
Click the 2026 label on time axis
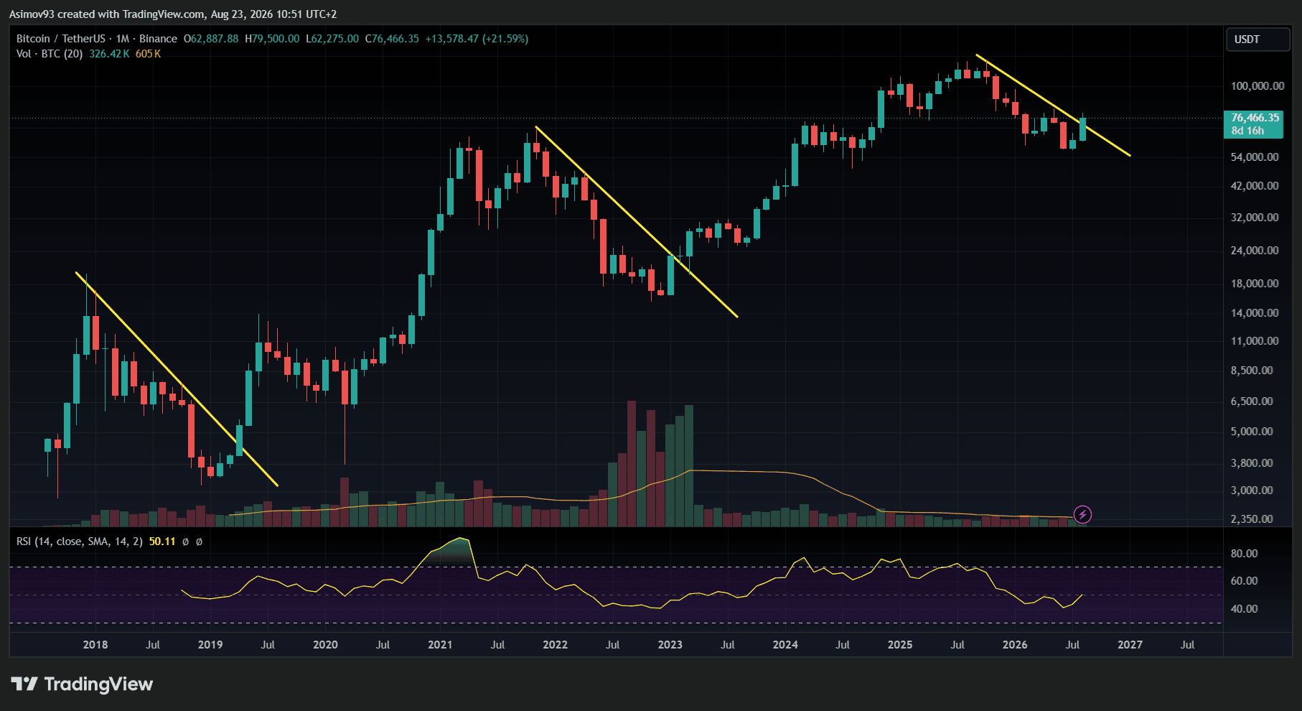1015,645
